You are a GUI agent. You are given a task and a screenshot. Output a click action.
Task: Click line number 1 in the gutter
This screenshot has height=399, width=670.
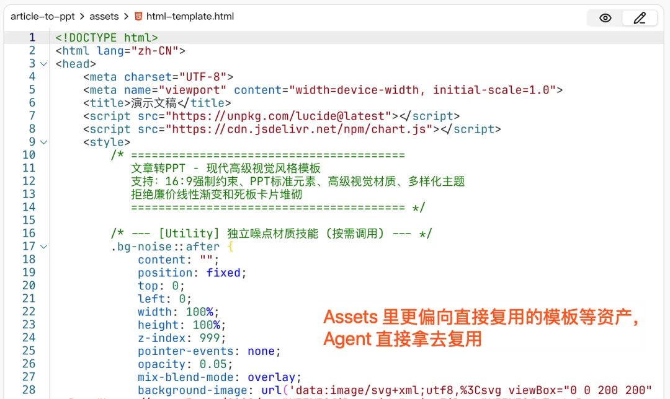point(32,37)
